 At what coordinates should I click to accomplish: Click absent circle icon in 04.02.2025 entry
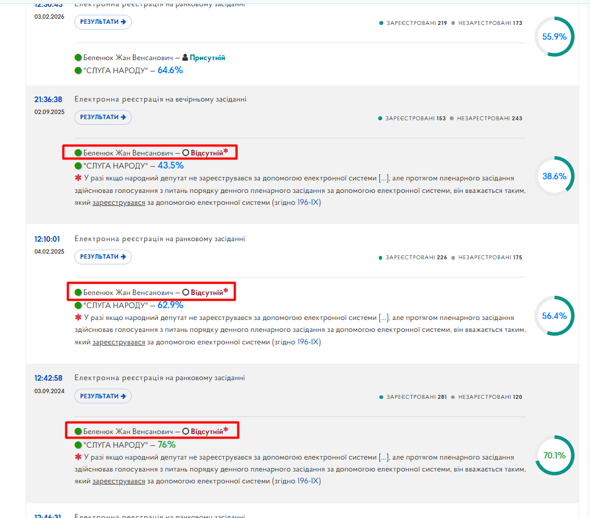click(x=186, y=292)
